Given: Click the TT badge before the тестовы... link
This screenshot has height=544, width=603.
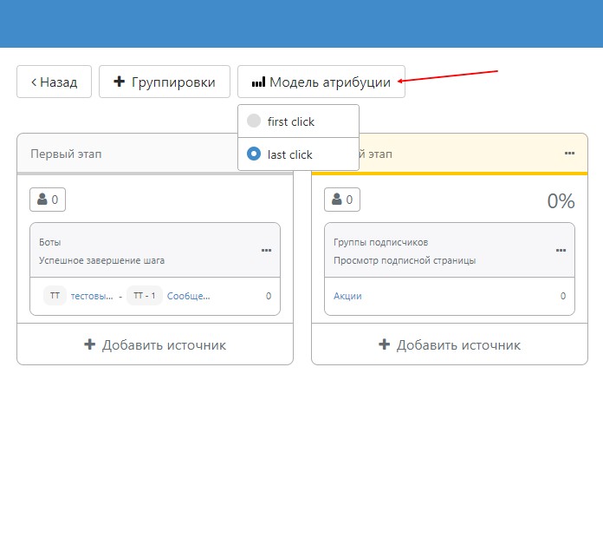Looking at the screenshot, I should (55, 296).
